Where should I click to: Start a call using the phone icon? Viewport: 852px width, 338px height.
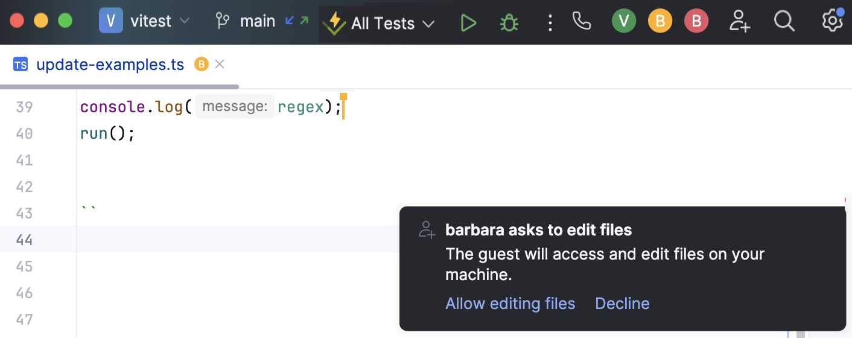(581, 22)
